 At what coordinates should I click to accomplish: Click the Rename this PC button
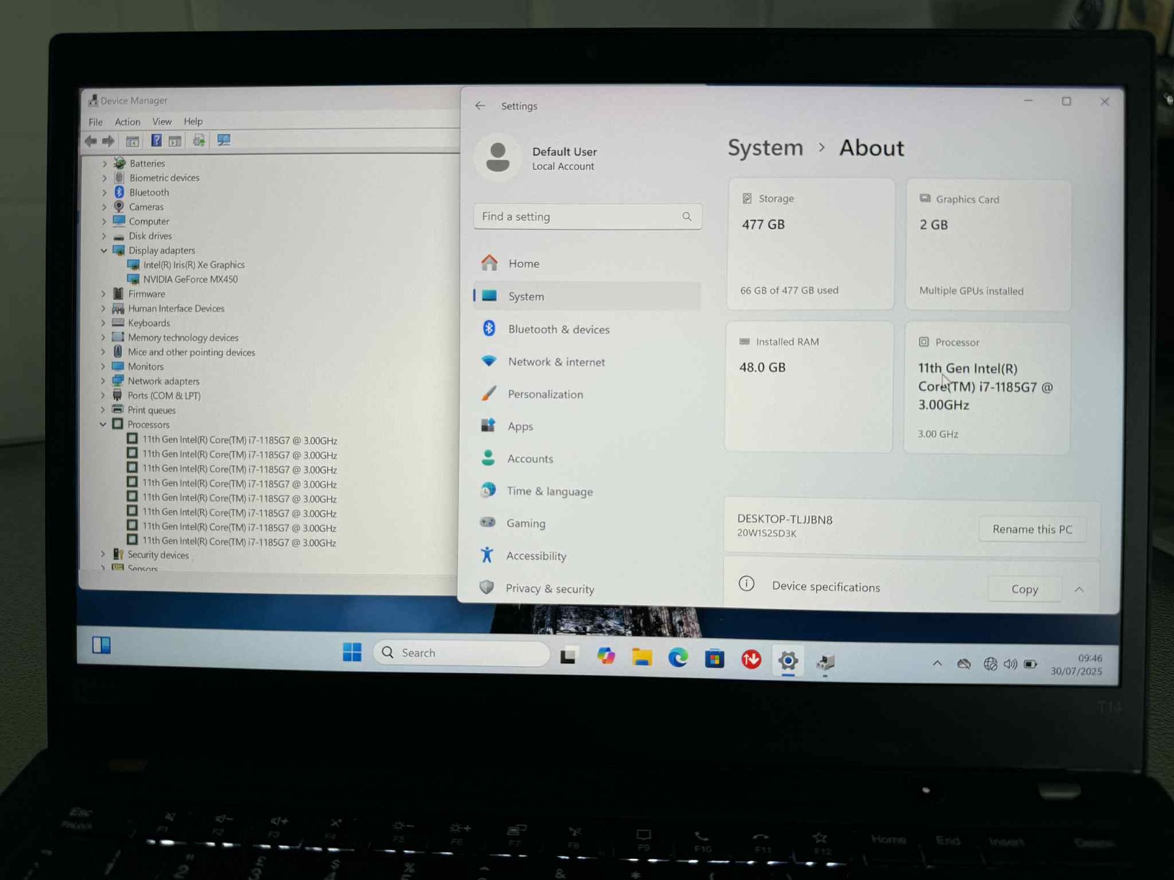click(x=1032, y=529)
